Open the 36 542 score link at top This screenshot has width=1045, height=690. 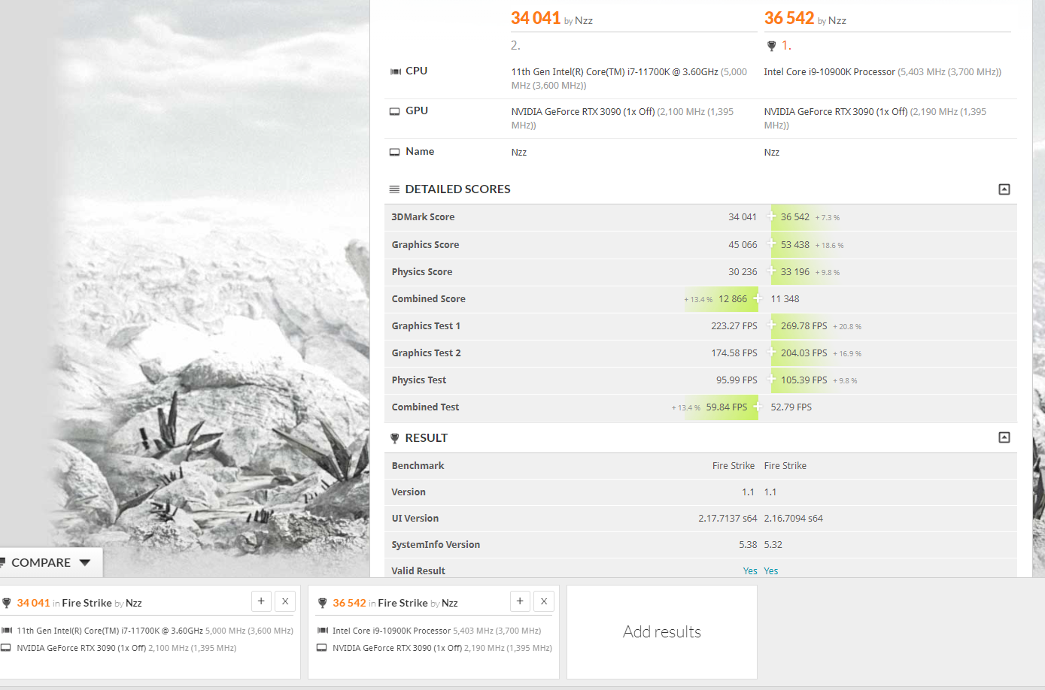(x=789, y=18)
